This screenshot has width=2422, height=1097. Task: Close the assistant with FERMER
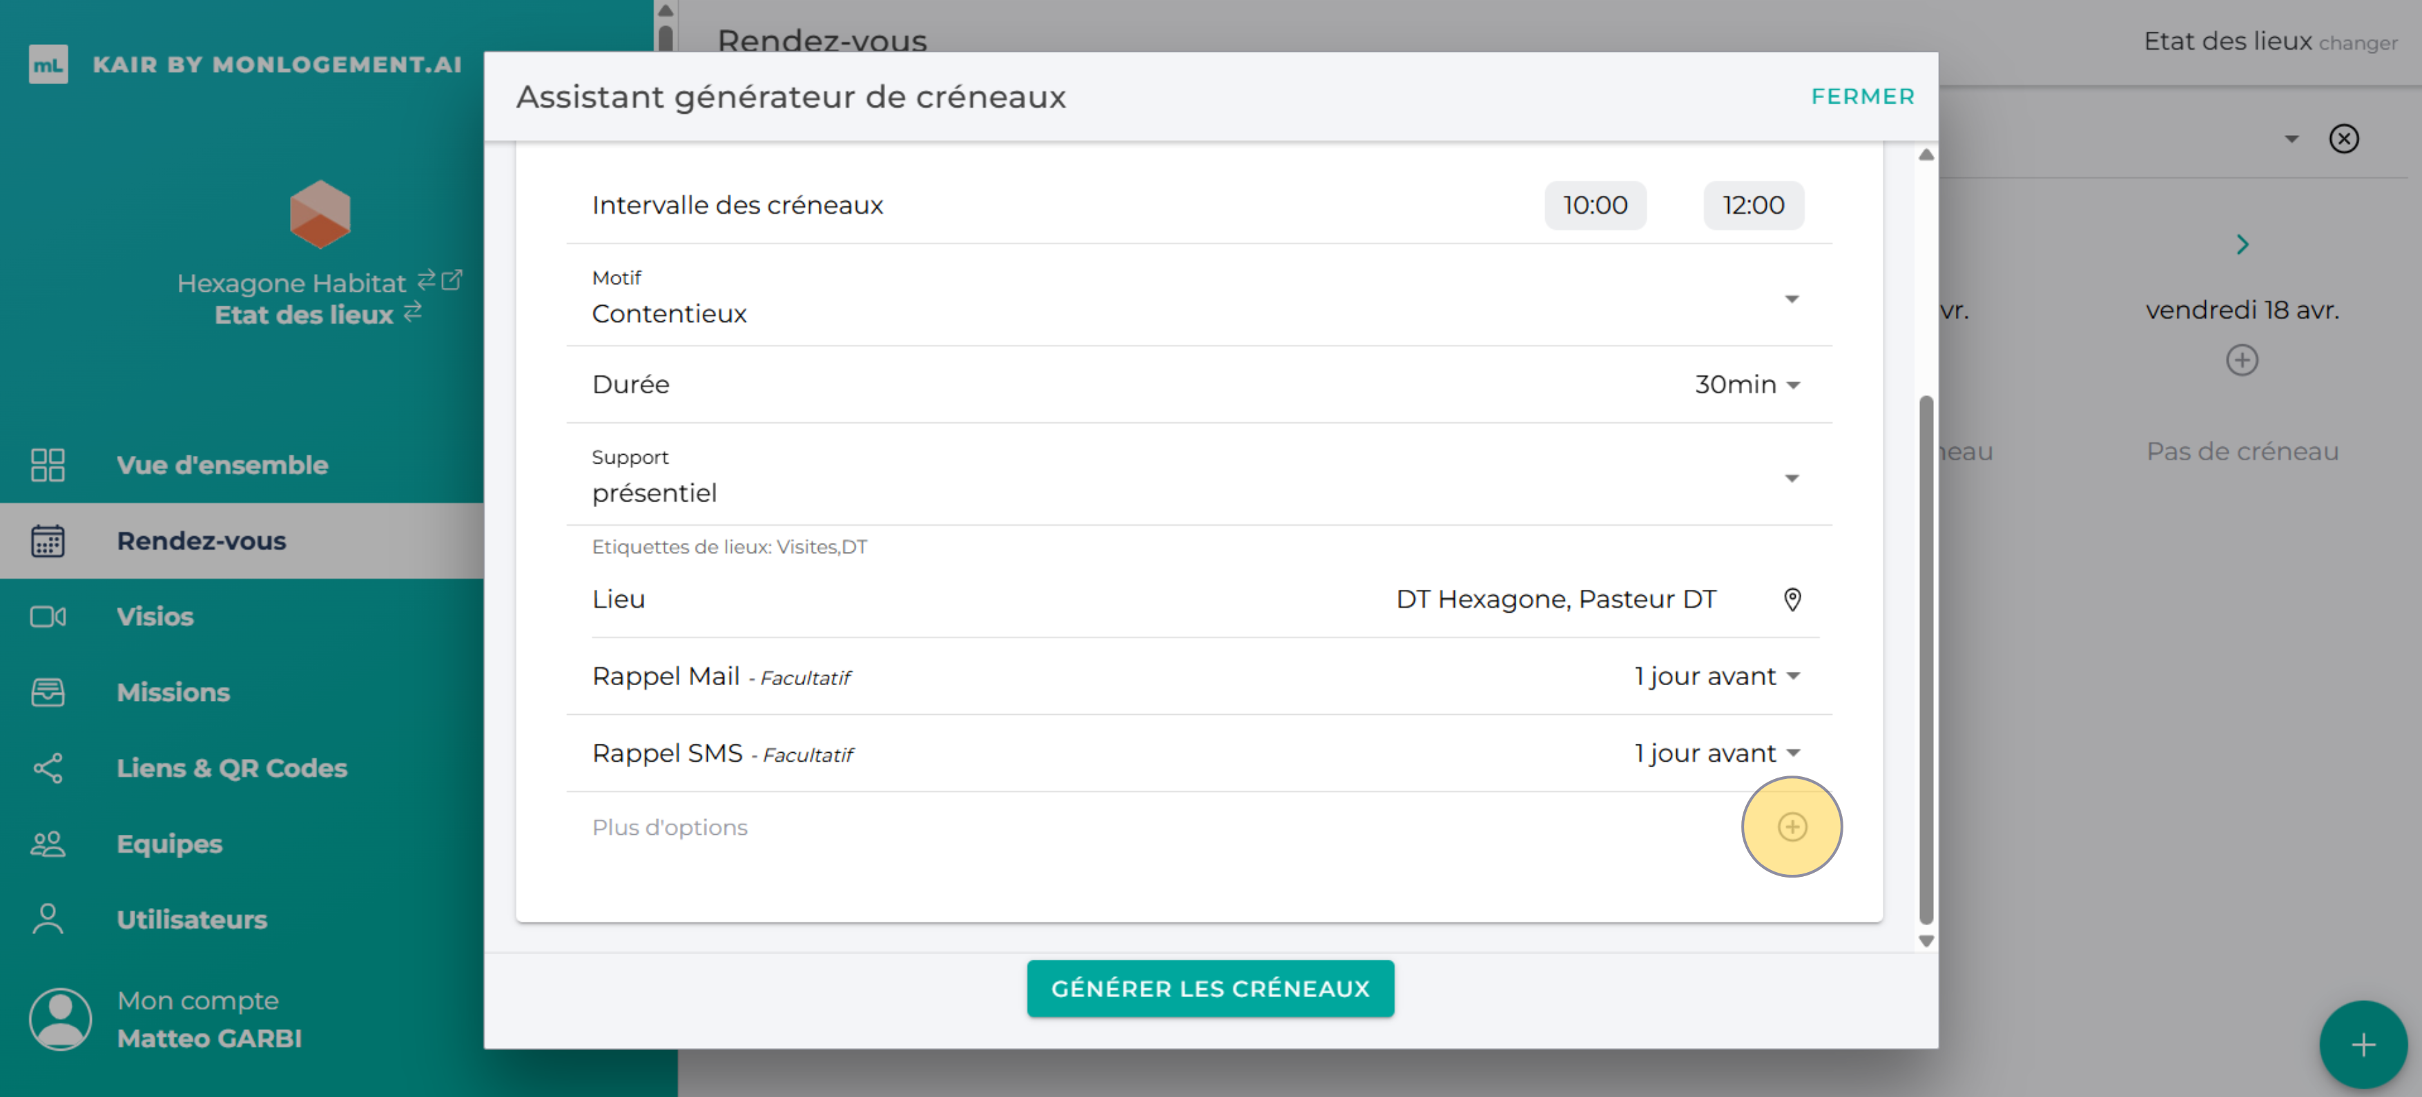click(x=1863, y=96)
